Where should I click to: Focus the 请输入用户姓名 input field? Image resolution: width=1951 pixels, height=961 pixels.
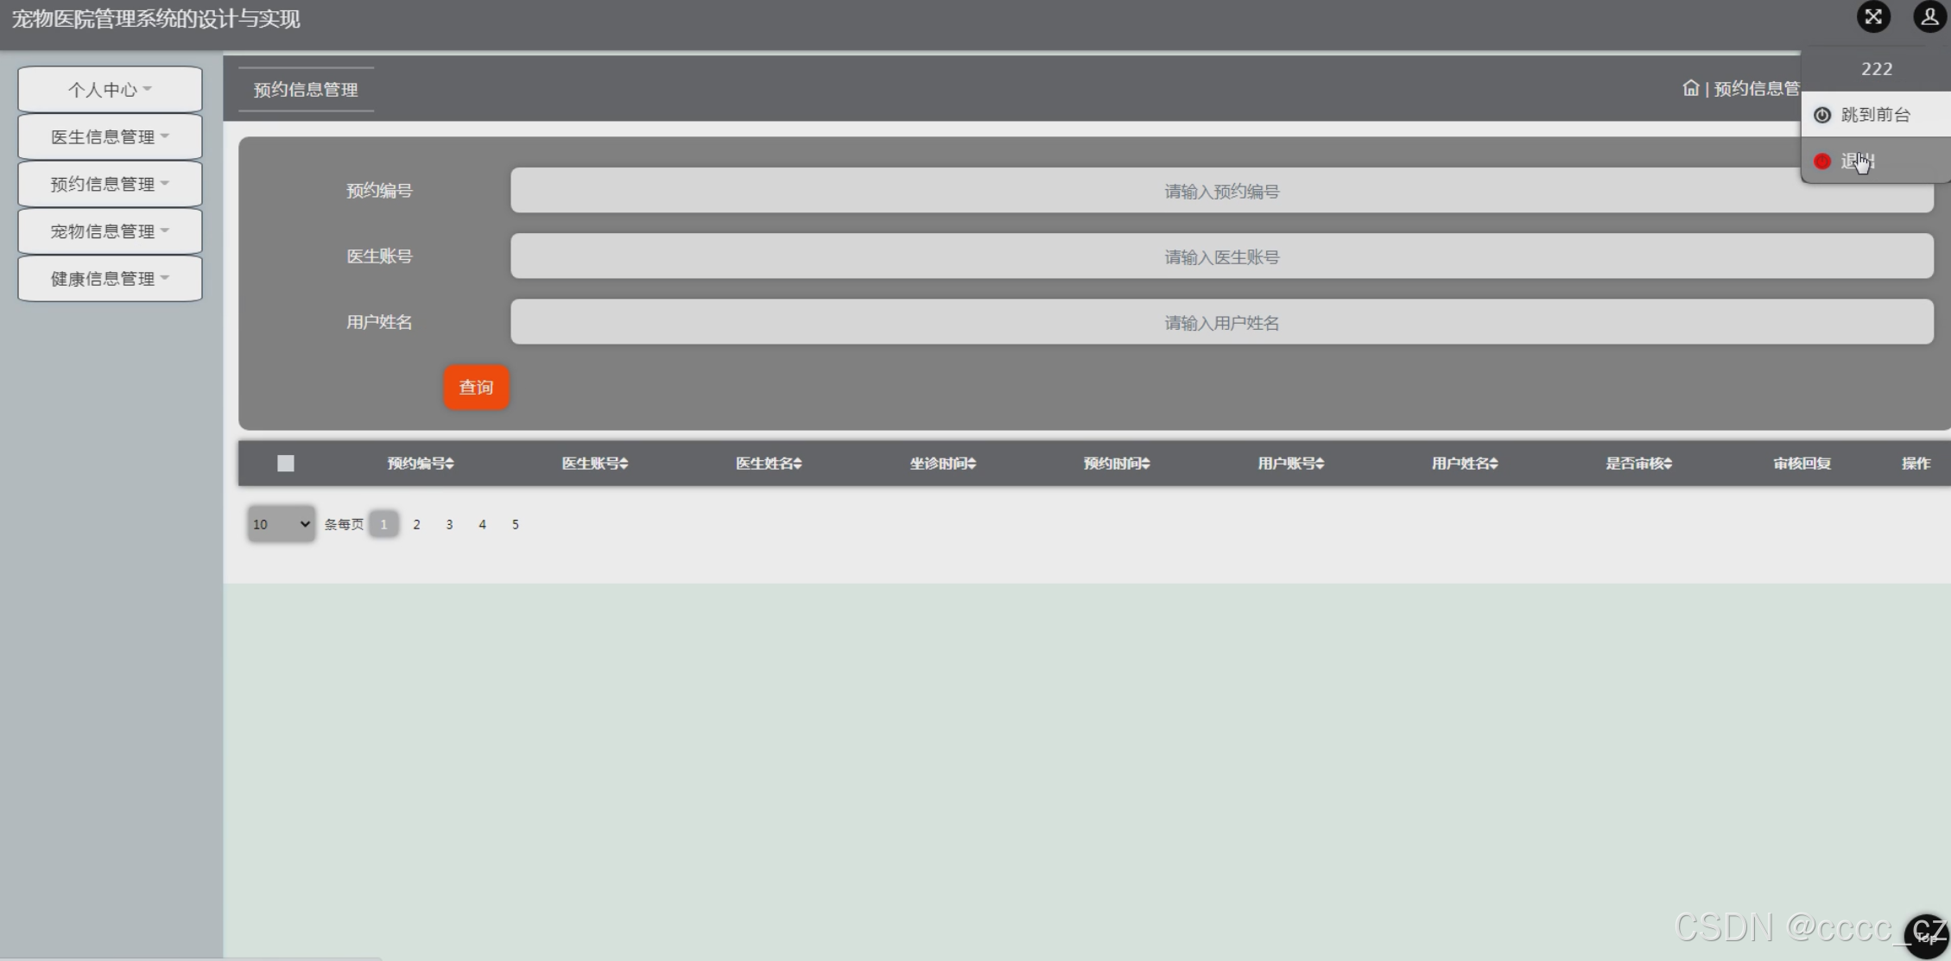(1221, 322)
